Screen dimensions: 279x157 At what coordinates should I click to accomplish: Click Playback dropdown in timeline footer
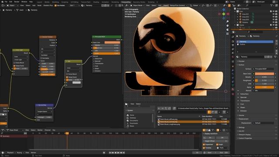[x=11, y=153]
